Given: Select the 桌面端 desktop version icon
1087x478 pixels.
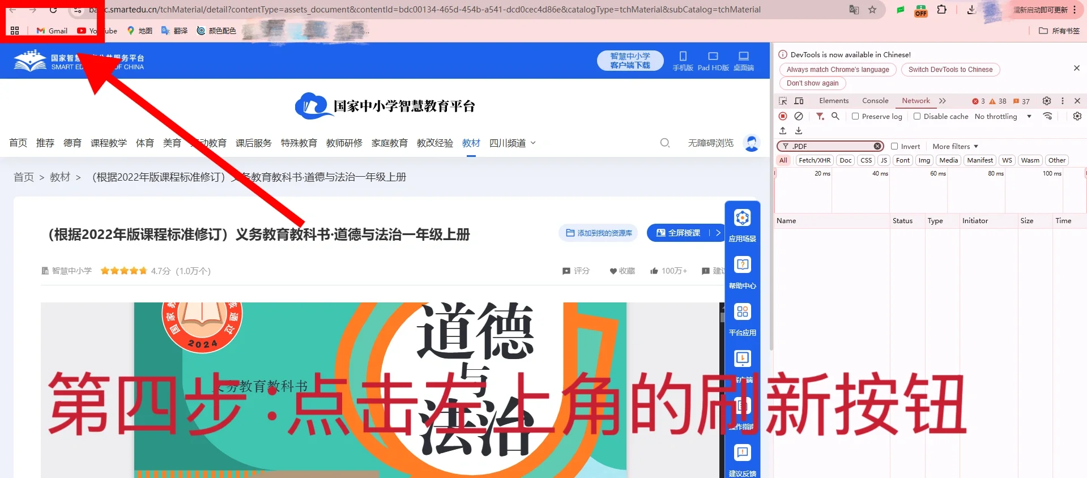Looking at the screenshot, I should point(744,61).
